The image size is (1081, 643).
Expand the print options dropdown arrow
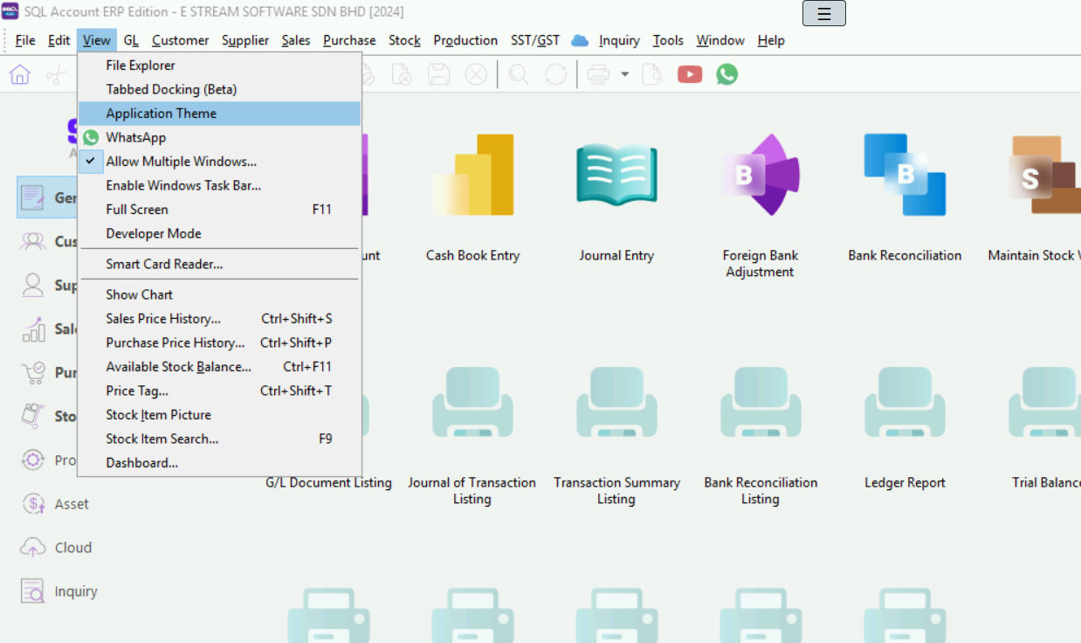tap(625, 74)
